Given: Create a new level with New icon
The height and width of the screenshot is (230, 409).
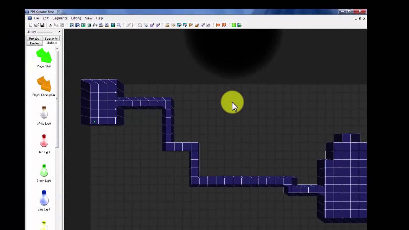Looking at the screenshot, I should click(31, 25).
